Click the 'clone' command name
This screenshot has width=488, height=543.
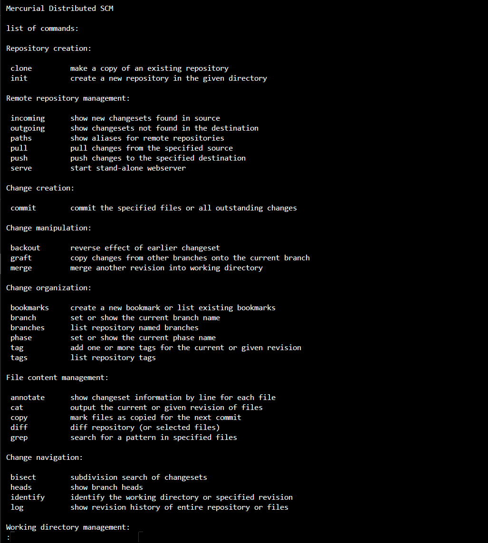(x=21, y=68)
